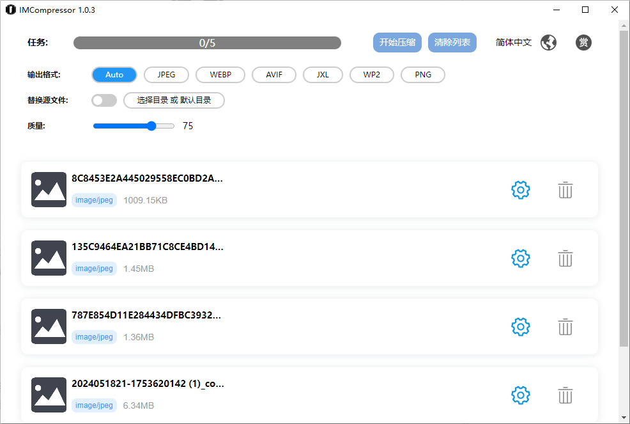Click the 质量 quality slider handle

[x=151, y=126]
